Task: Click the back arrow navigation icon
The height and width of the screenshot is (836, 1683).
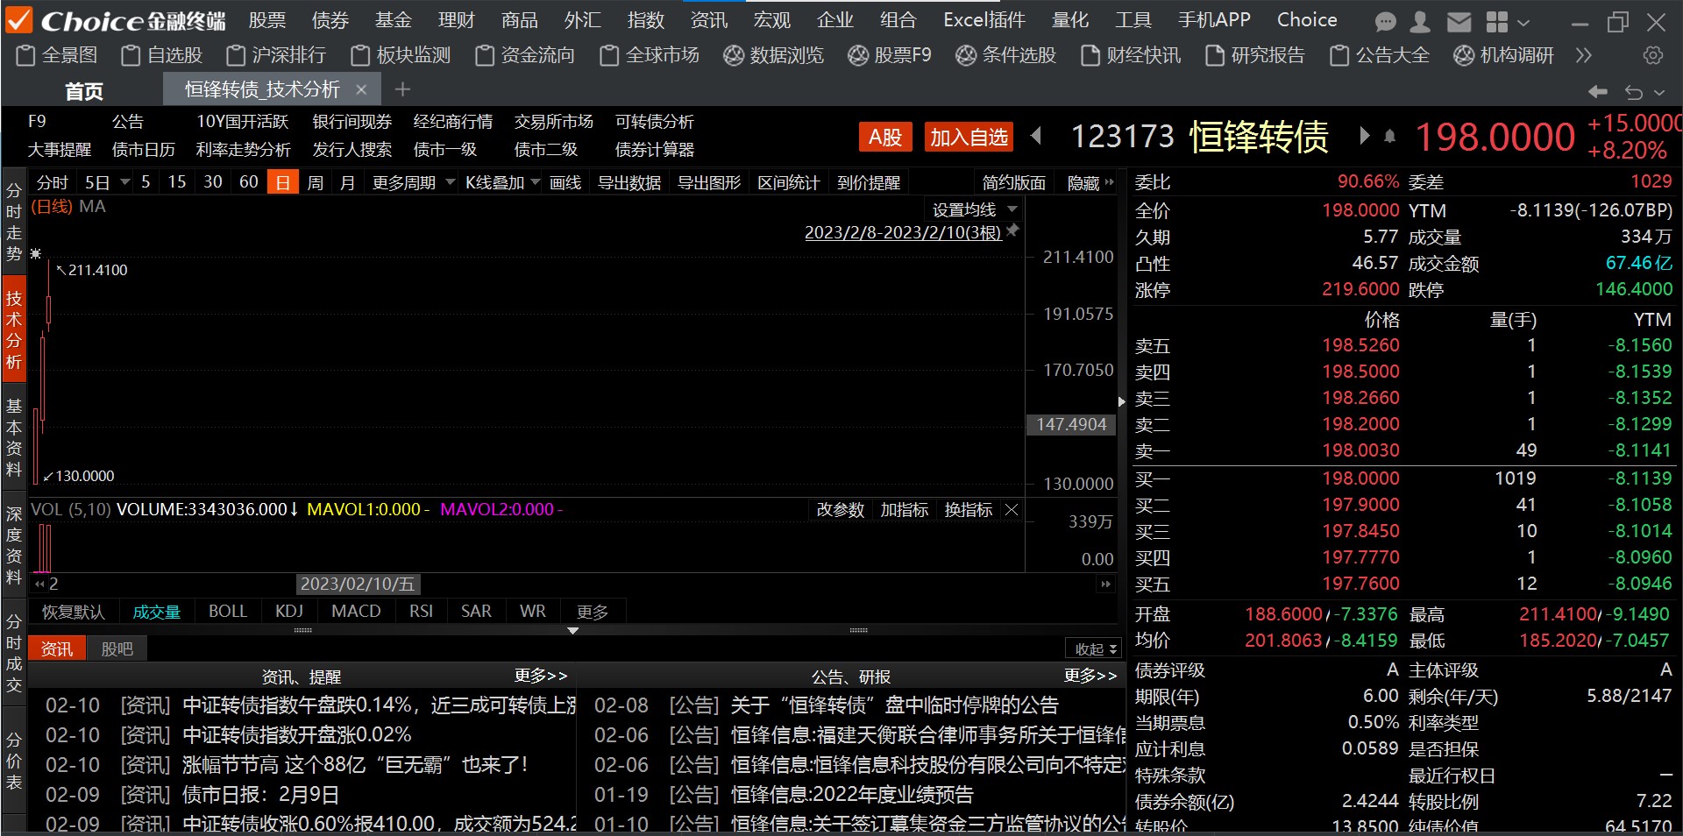Action: 1597,91
